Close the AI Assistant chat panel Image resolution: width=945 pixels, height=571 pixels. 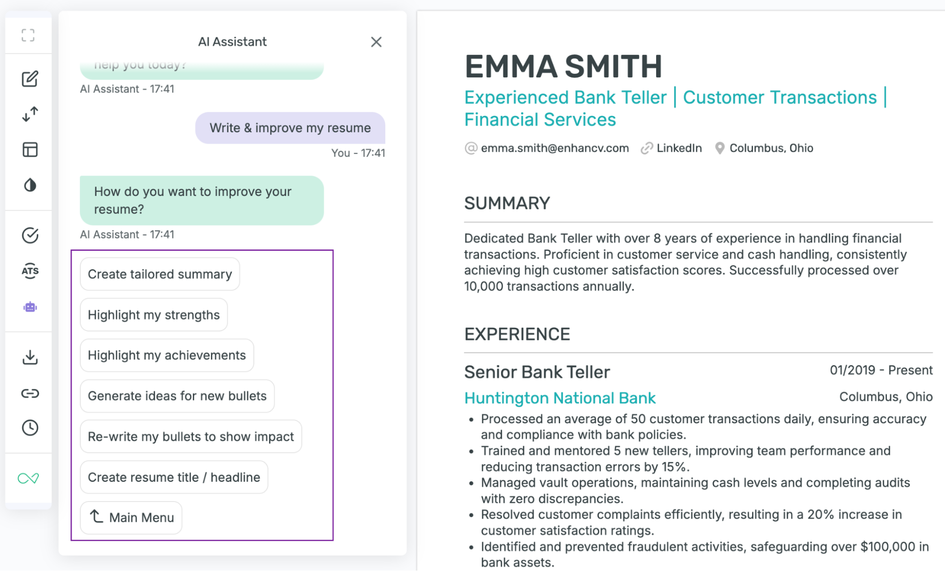[376, 42]
